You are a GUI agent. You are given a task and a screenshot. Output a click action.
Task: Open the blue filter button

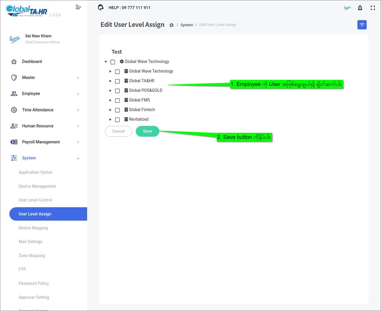[x=362, y=25]
